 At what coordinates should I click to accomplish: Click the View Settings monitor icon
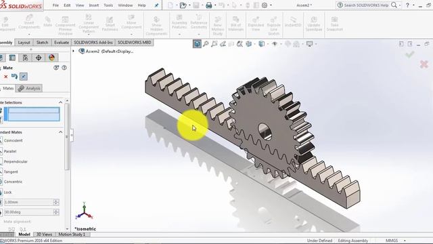click(310, 43)
